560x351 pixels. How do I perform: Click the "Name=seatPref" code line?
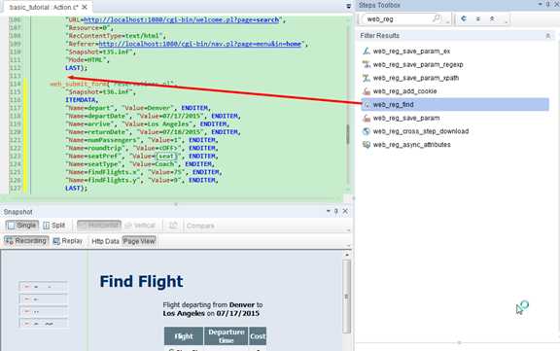click(142, 156)
